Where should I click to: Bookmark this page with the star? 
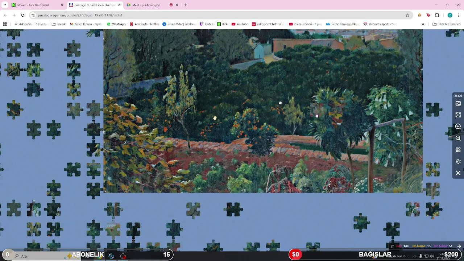pos(407,15)
